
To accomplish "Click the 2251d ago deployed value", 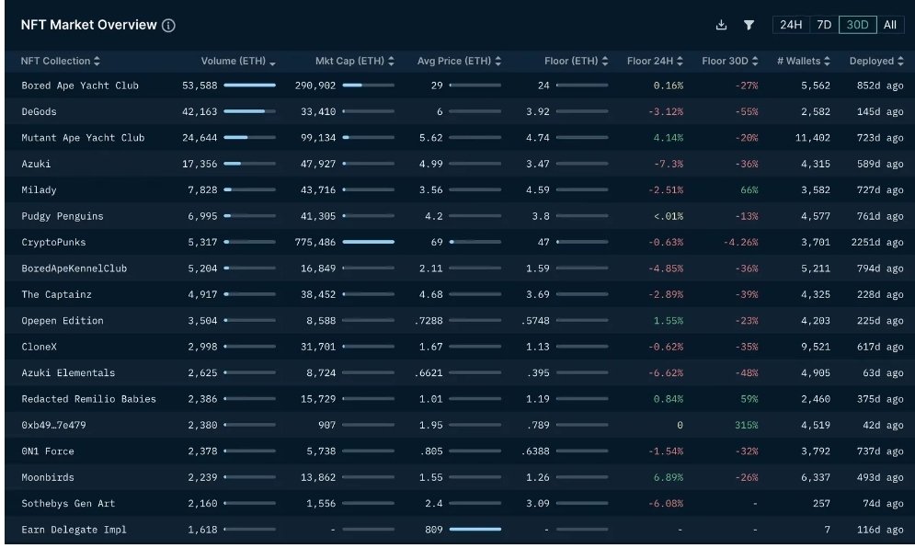I will [x=877, y=242].
